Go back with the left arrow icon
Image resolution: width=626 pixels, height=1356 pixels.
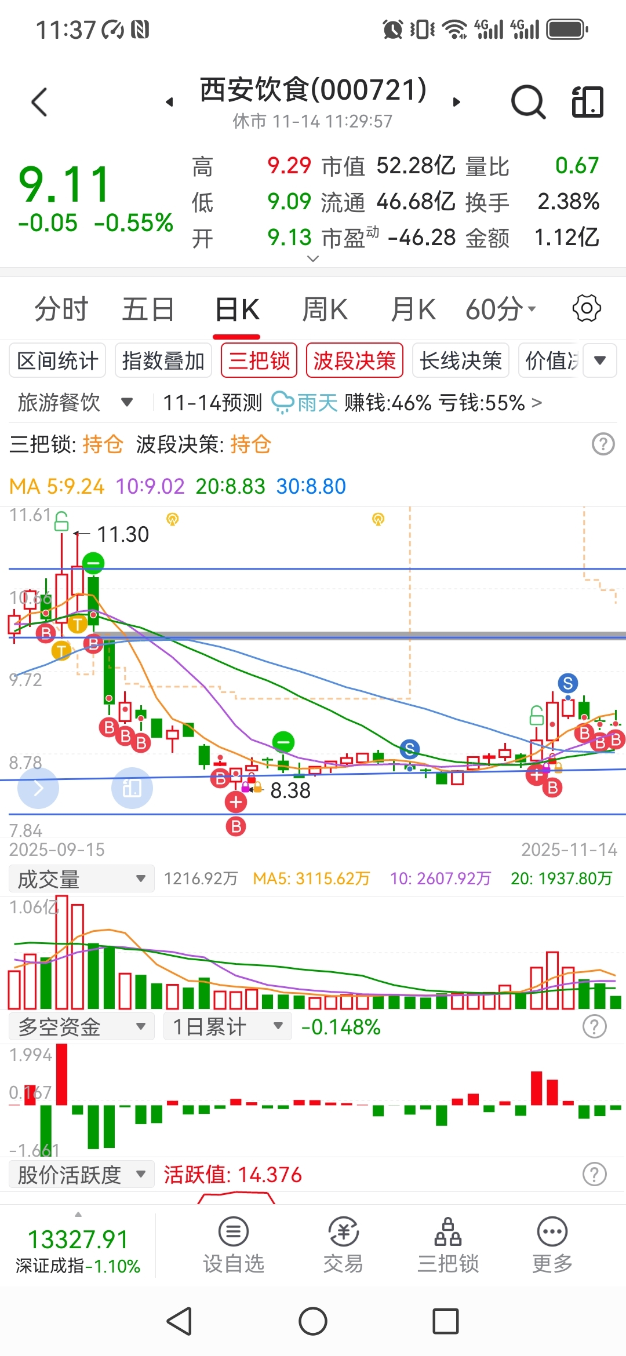(x=39, y=103)
